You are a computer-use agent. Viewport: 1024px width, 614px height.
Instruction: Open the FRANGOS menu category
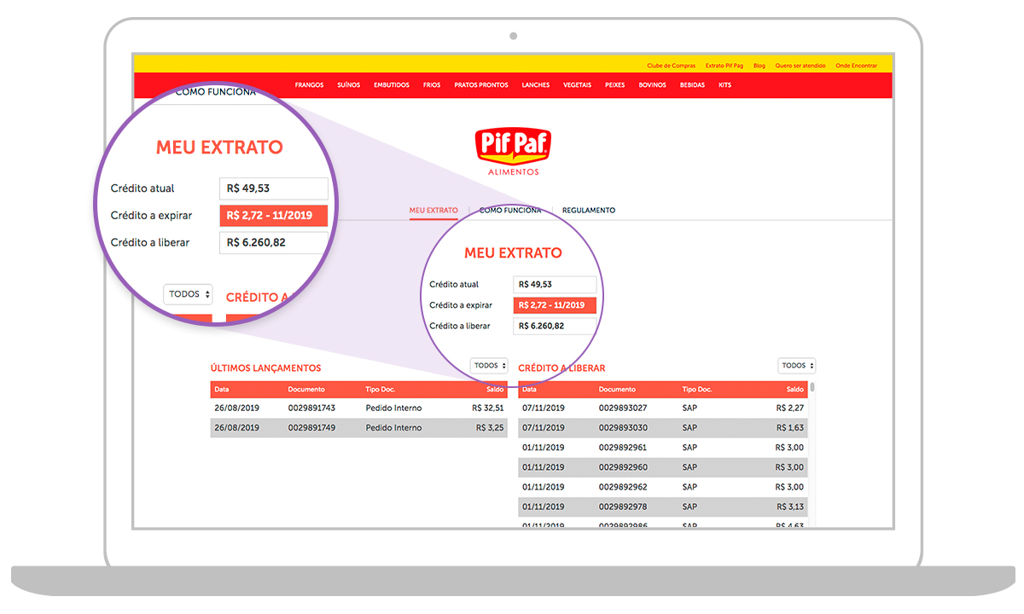[309, 85]
